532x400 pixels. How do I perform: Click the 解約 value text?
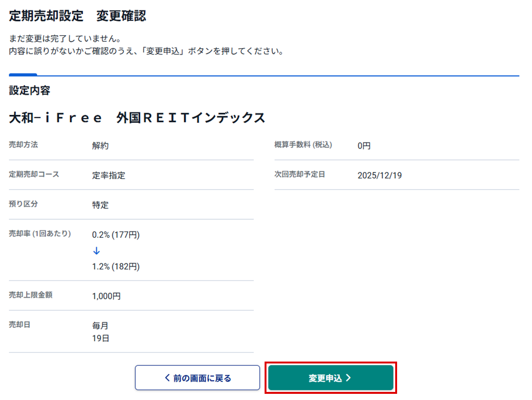coord(100,146)
